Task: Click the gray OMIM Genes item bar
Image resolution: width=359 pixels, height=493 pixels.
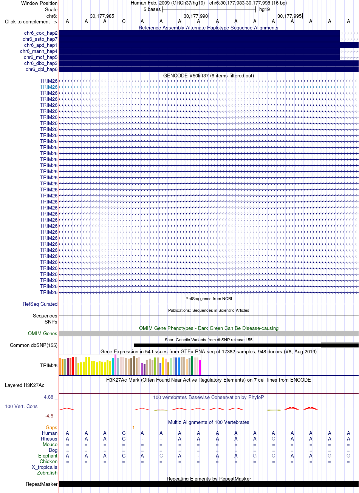Action: click(x=209, y=333)
